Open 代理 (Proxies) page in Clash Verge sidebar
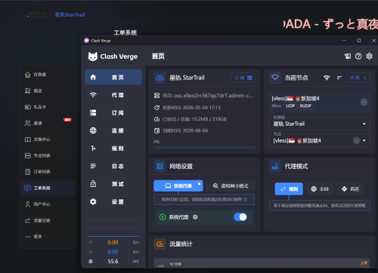The height and width of the screenshot is (273, 378). tap(113, 95)
